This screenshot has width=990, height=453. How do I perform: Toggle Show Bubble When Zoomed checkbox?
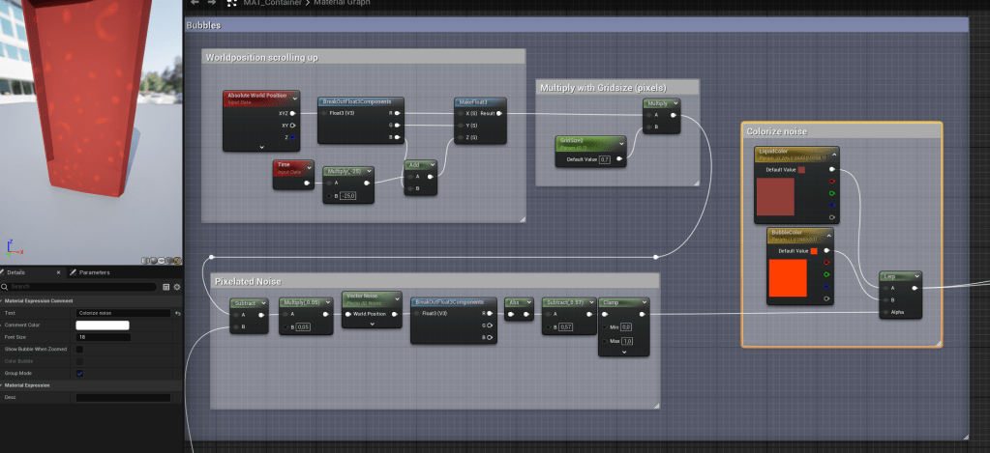pos(79,349)
